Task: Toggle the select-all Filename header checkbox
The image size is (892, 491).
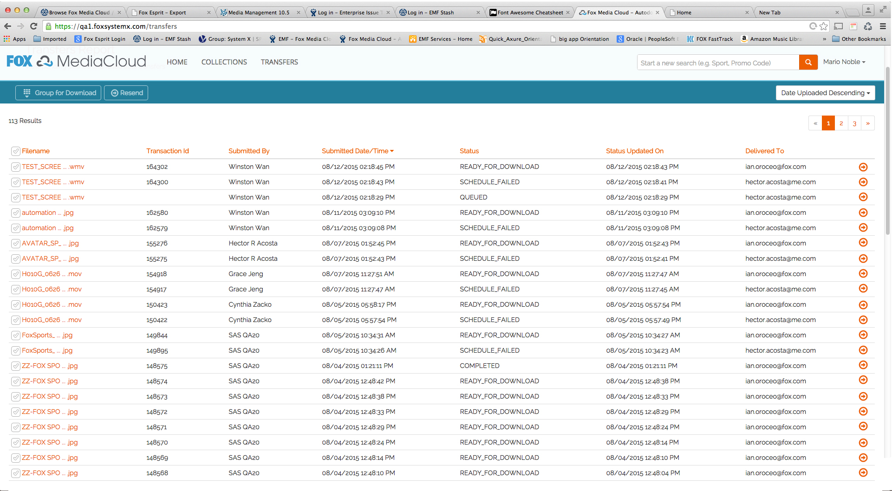Action: click(16, 151)
